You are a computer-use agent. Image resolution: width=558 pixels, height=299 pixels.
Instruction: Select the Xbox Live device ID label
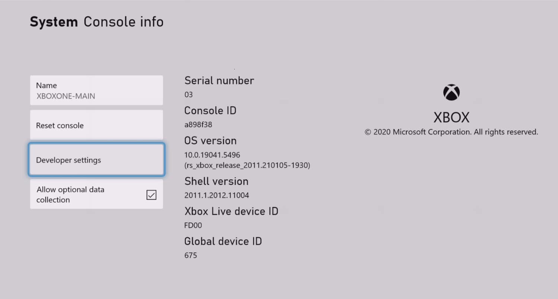pos(231,211)
